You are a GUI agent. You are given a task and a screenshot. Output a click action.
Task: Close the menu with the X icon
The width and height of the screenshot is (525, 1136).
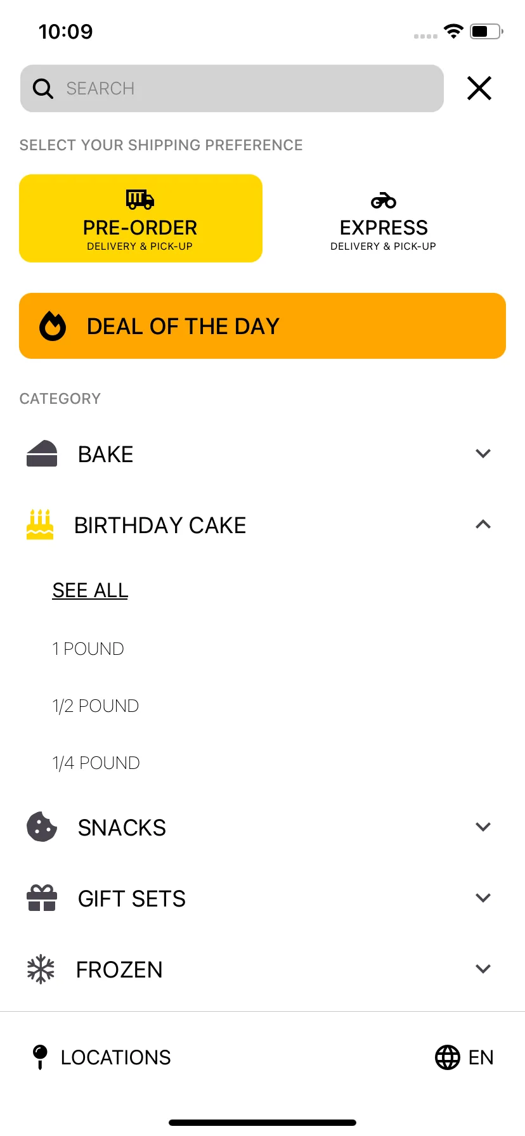coord(479,88)
